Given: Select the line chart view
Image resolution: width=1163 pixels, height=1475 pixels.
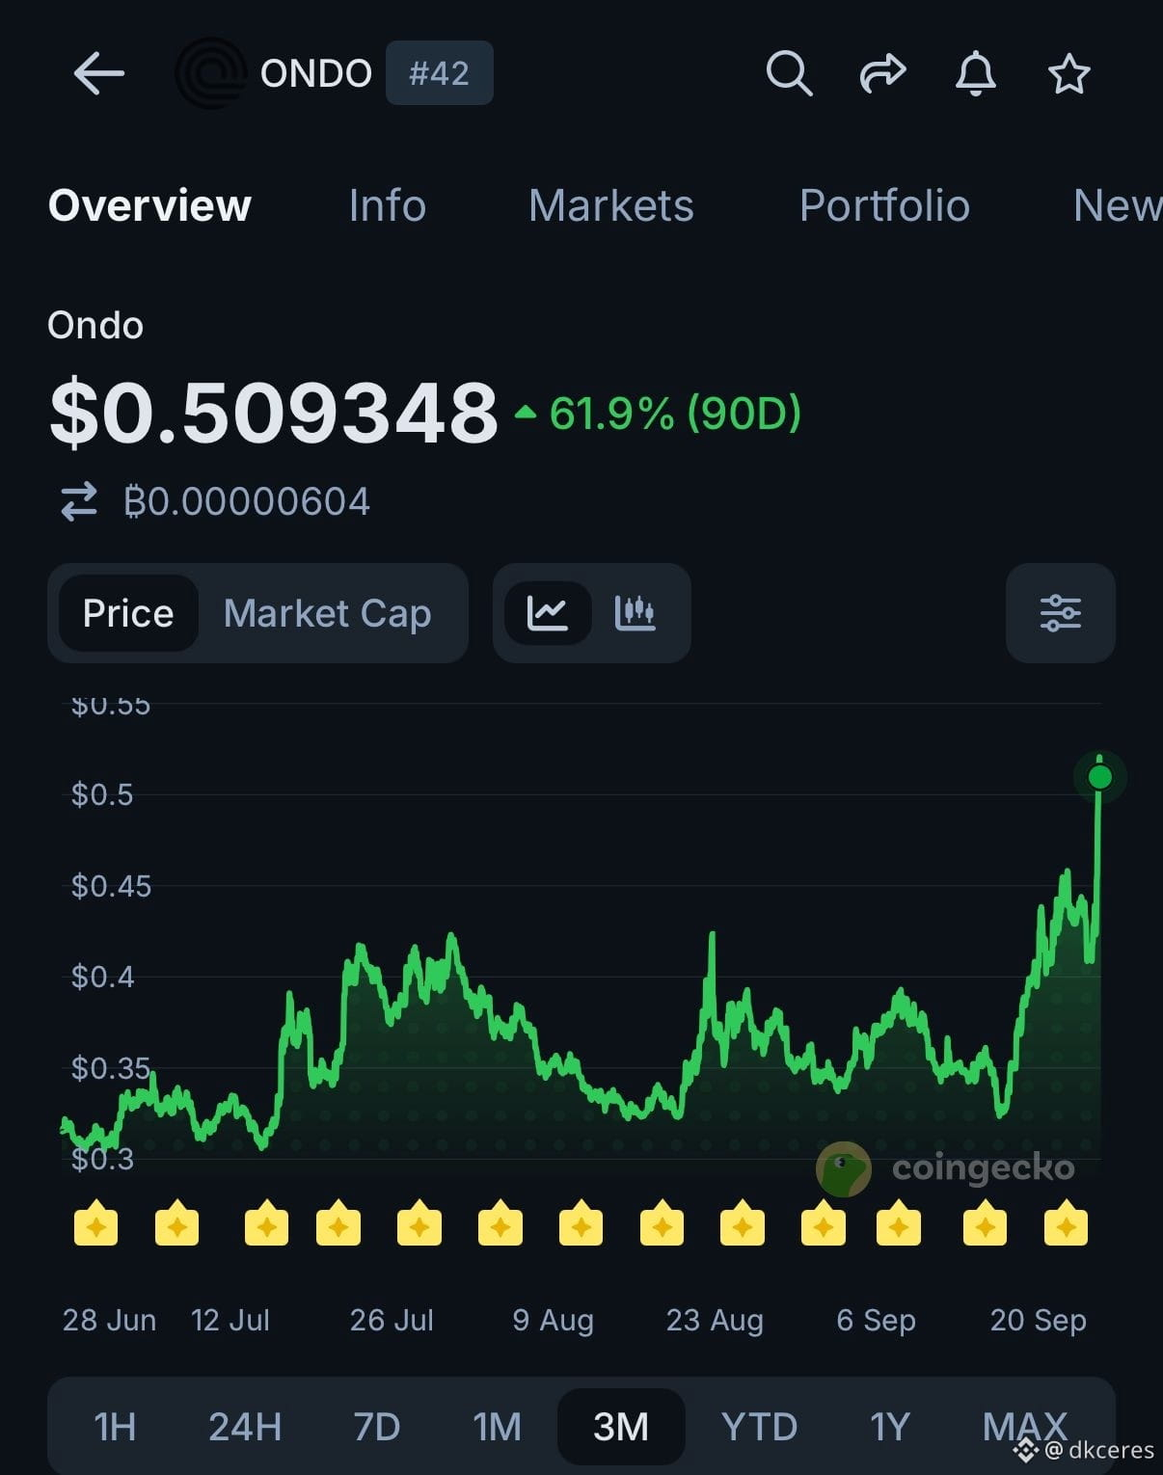Looking at the screenshot, I should (548, 613).
